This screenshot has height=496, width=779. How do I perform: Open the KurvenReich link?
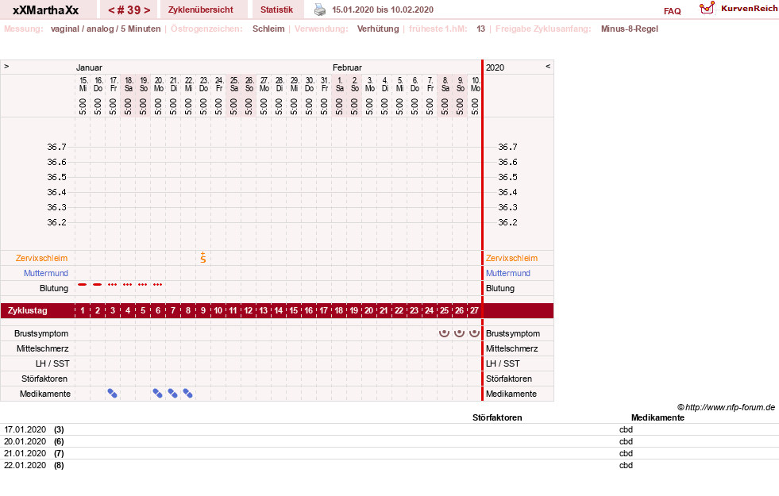[x=750, y=9]
